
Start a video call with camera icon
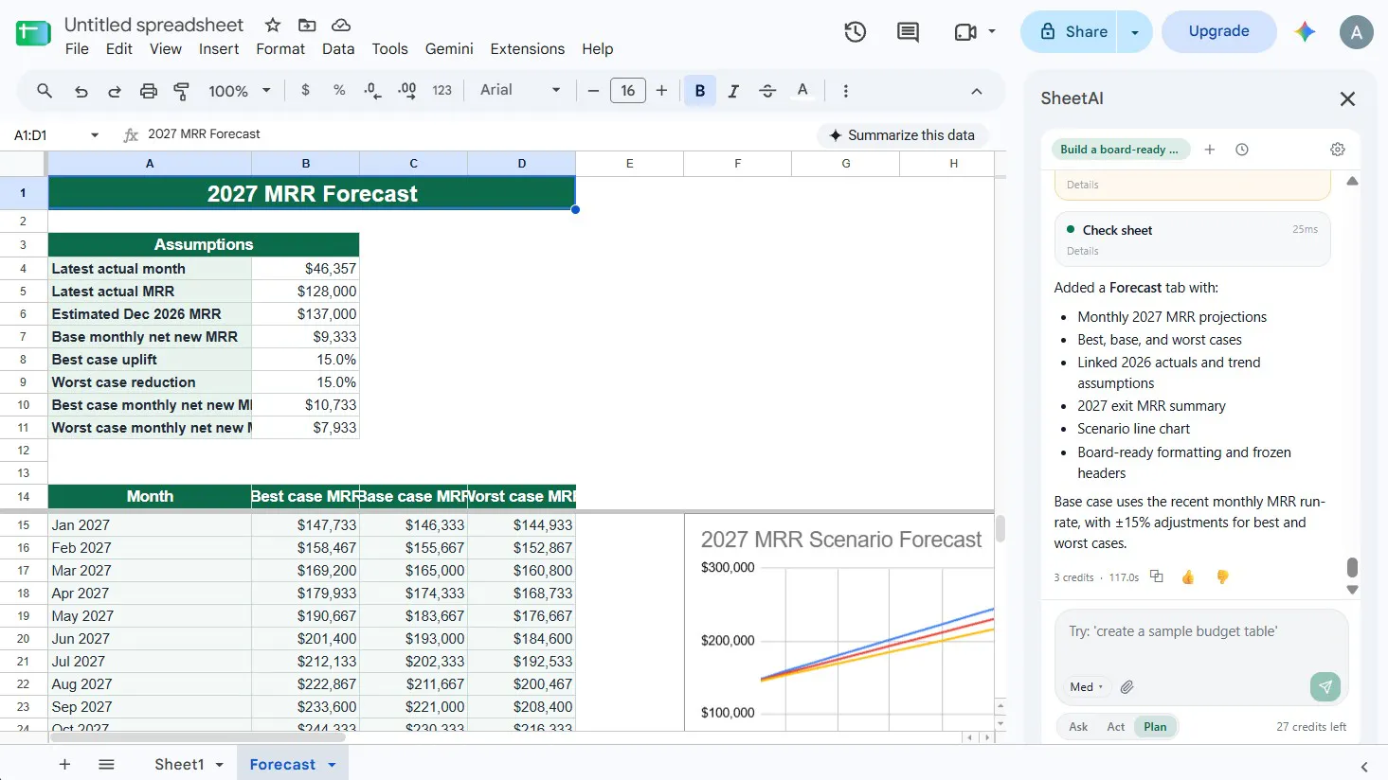(x=965, y=32)
